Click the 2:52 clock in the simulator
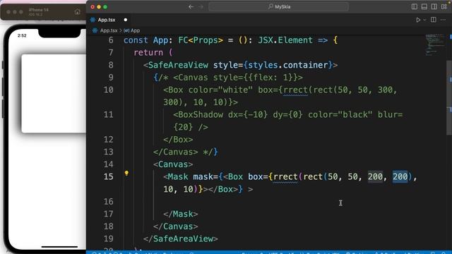Image resolution: width=452 pixels, height=254 pixels. coord(22,36)
